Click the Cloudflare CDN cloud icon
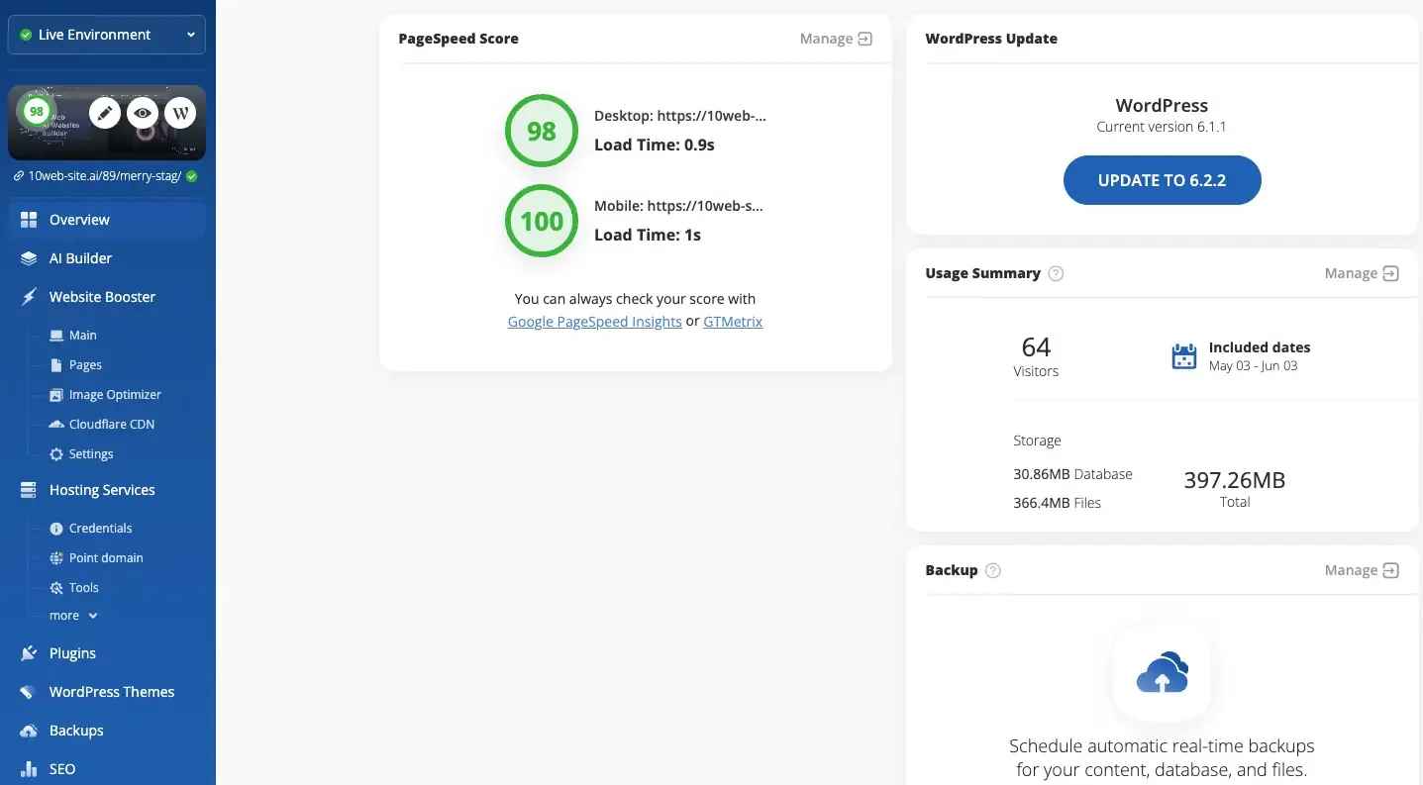1423x785 pixels. 56,425
